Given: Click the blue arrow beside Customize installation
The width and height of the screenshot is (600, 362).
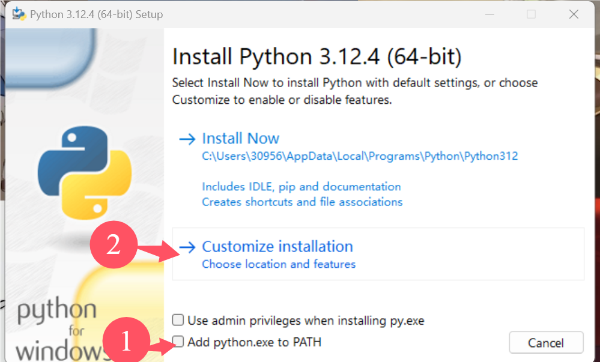Looking at the screenshot, I should [187, 247].
